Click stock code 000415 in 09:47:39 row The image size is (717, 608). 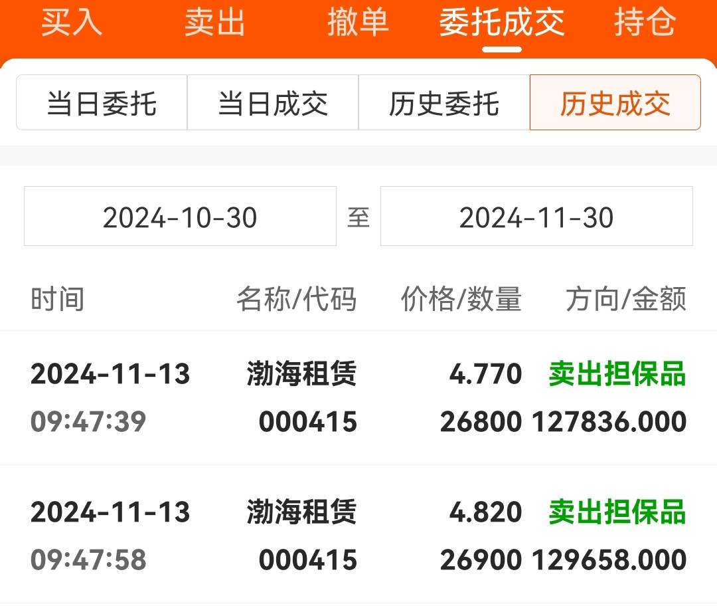[x=308, y=422]
